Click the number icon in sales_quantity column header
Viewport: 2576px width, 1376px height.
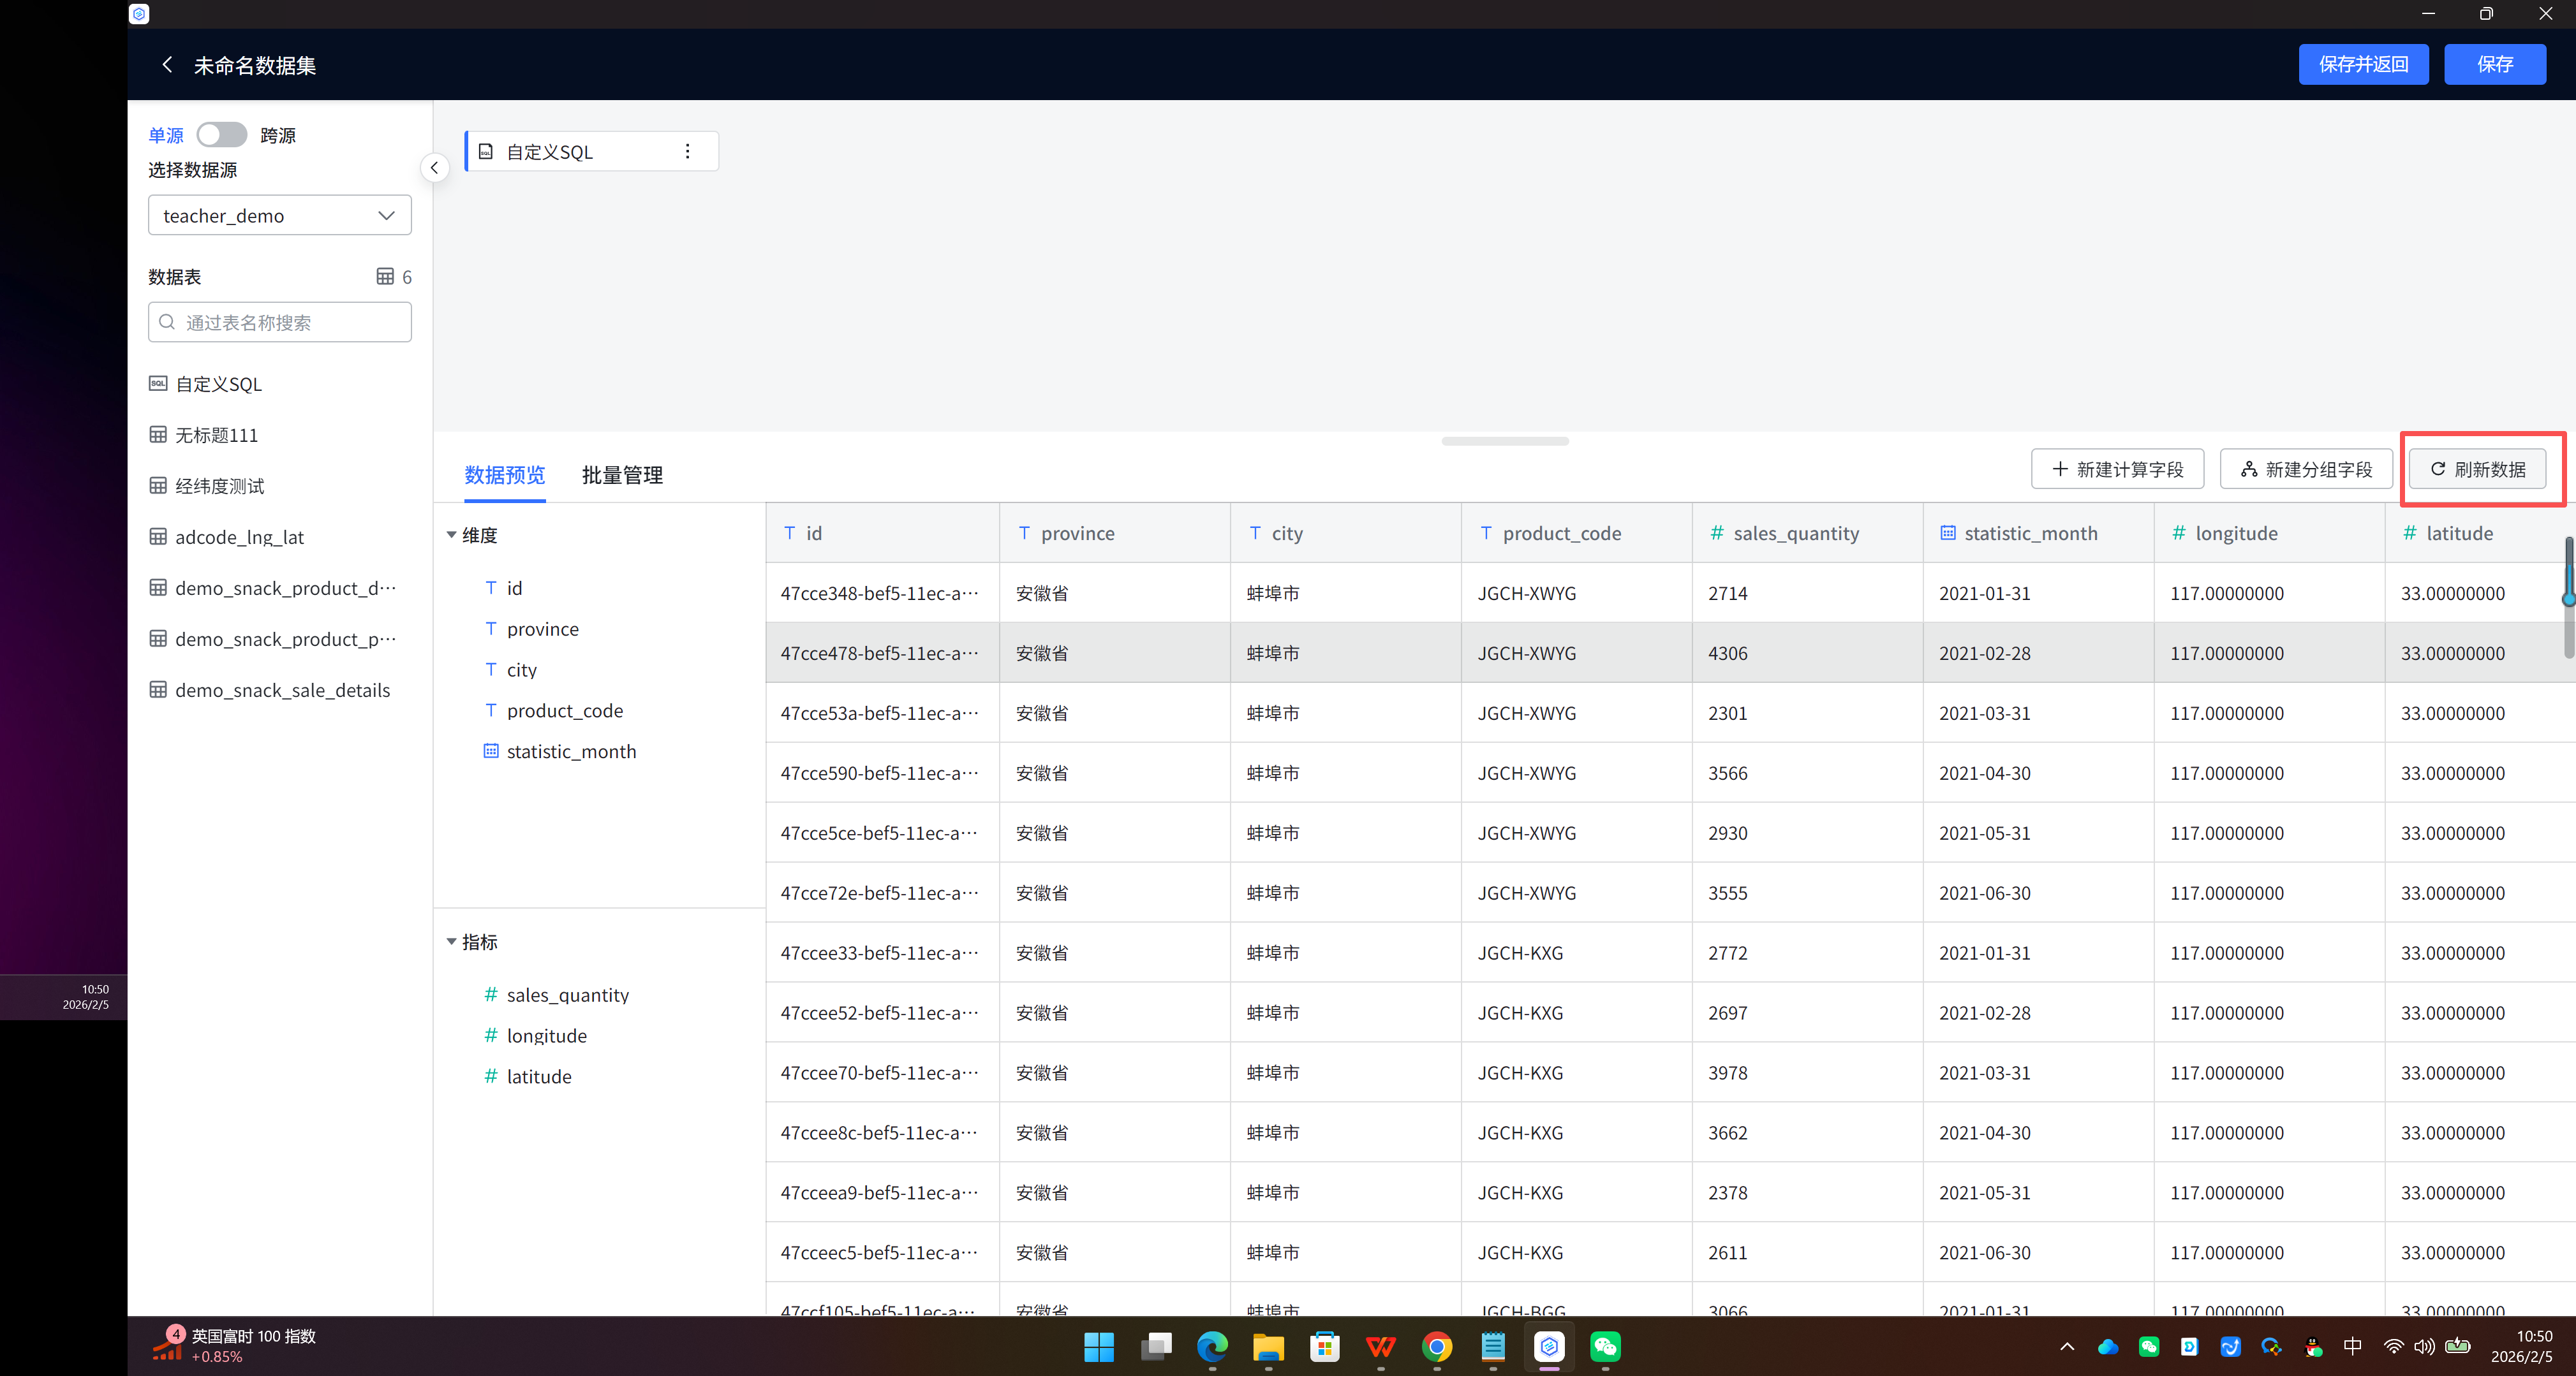point(1717,534)
